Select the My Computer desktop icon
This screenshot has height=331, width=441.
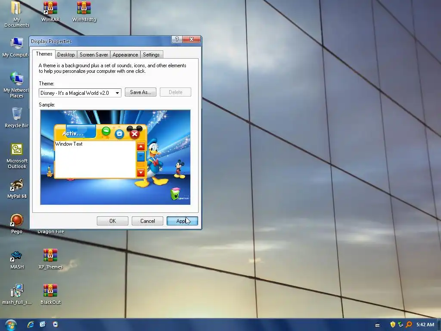tap(15, 47)
